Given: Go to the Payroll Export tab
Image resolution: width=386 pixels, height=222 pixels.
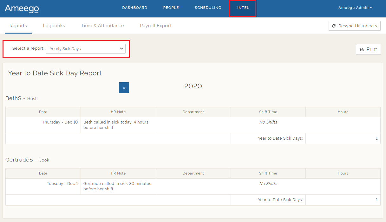Looking at the screenshot, I should click(x=155, y=26).
